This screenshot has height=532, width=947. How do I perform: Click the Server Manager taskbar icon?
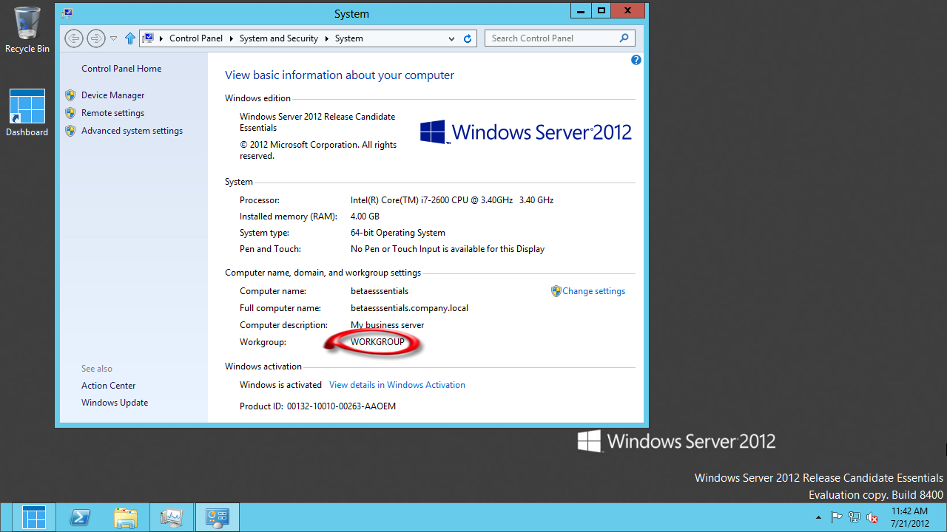172,517
